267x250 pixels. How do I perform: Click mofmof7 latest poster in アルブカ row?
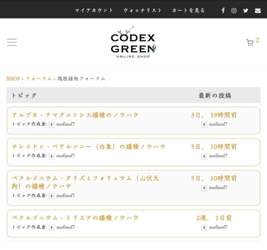[x=218, y=124]
